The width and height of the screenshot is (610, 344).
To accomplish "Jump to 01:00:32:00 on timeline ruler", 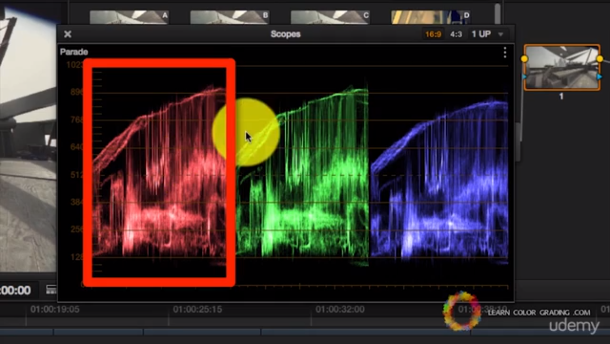I will [x=340, y=310].
